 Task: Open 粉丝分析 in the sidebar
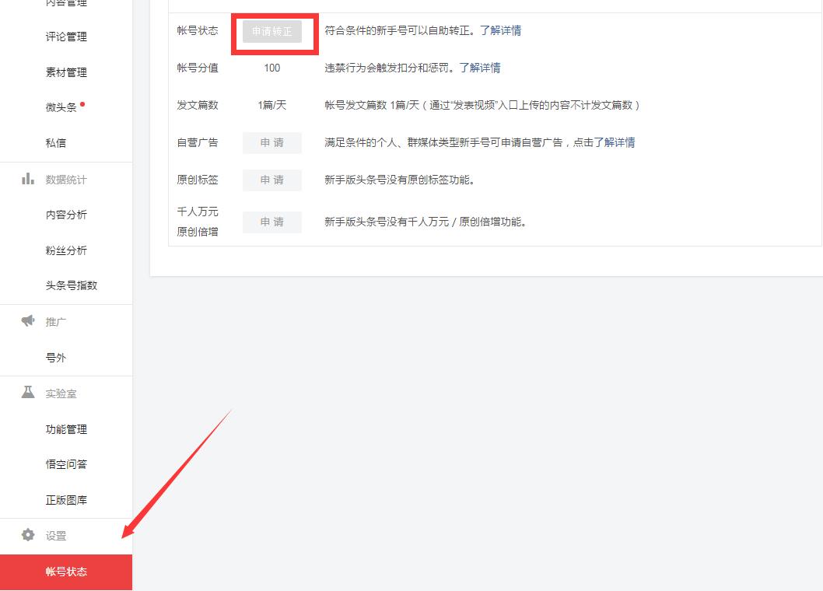pos(66,250)
